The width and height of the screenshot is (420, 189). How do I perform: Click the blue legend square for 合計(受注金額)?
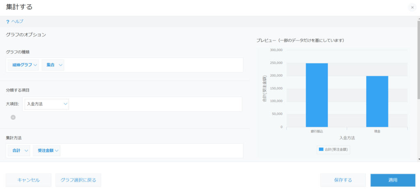click(x=321, y=149)
